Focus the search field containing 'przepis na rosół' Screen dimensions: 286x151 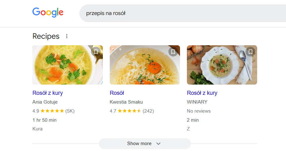pyautogui.click(x=182, y=13)
